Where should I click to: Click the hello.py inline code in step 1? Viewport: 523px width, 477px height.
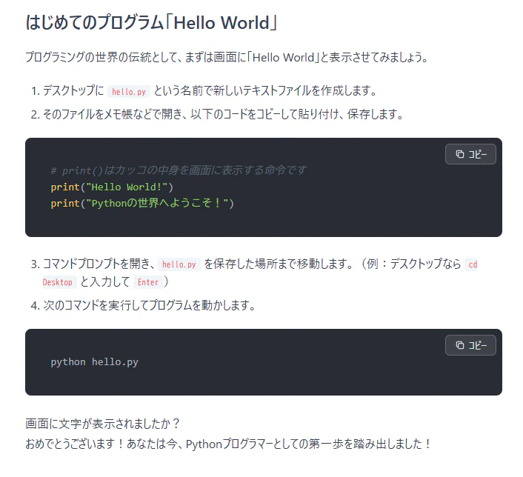(129, 91)
